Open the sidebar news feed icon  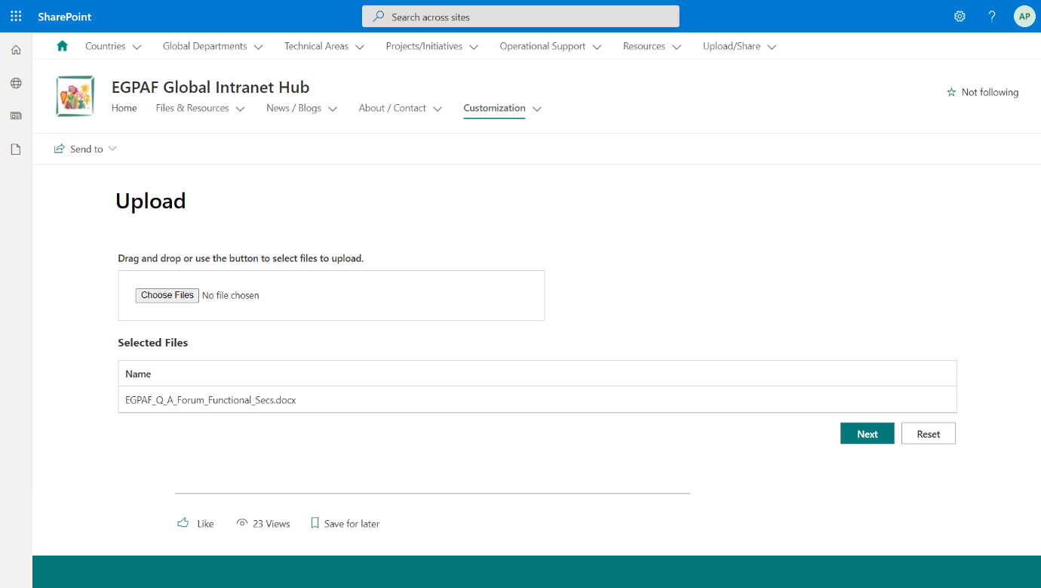point(16,116)
